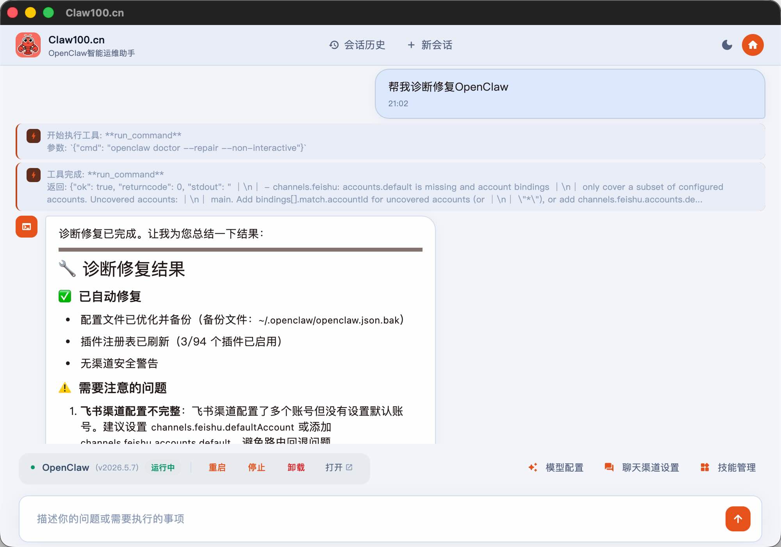Click the Claw100 lobster logo icon
Image resolution: width=781 pixels, height=547 pixels.
pos(28,45)
